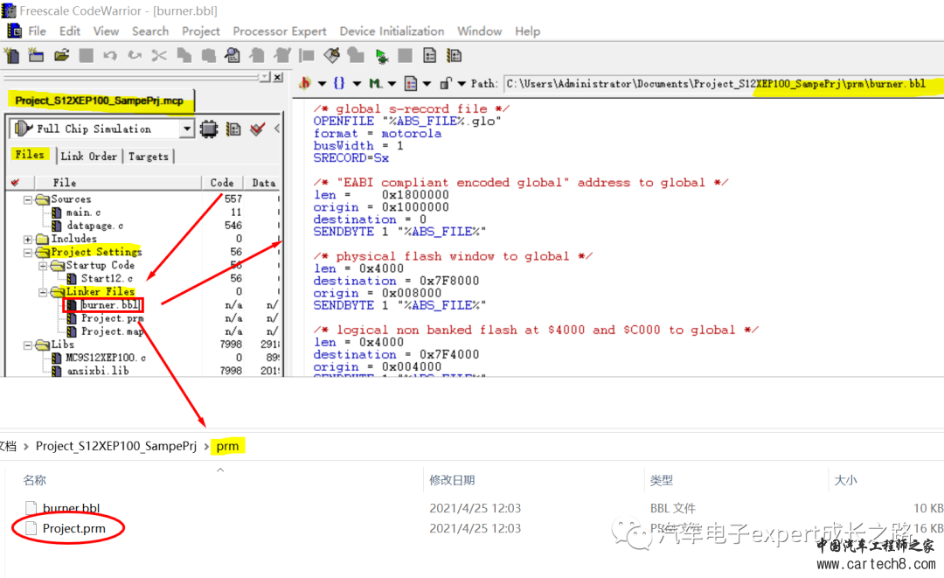The height and width of the screenshot is (578, 944).
Task: Select ansixbi.lib under Libs
Action: click(97, 372)
